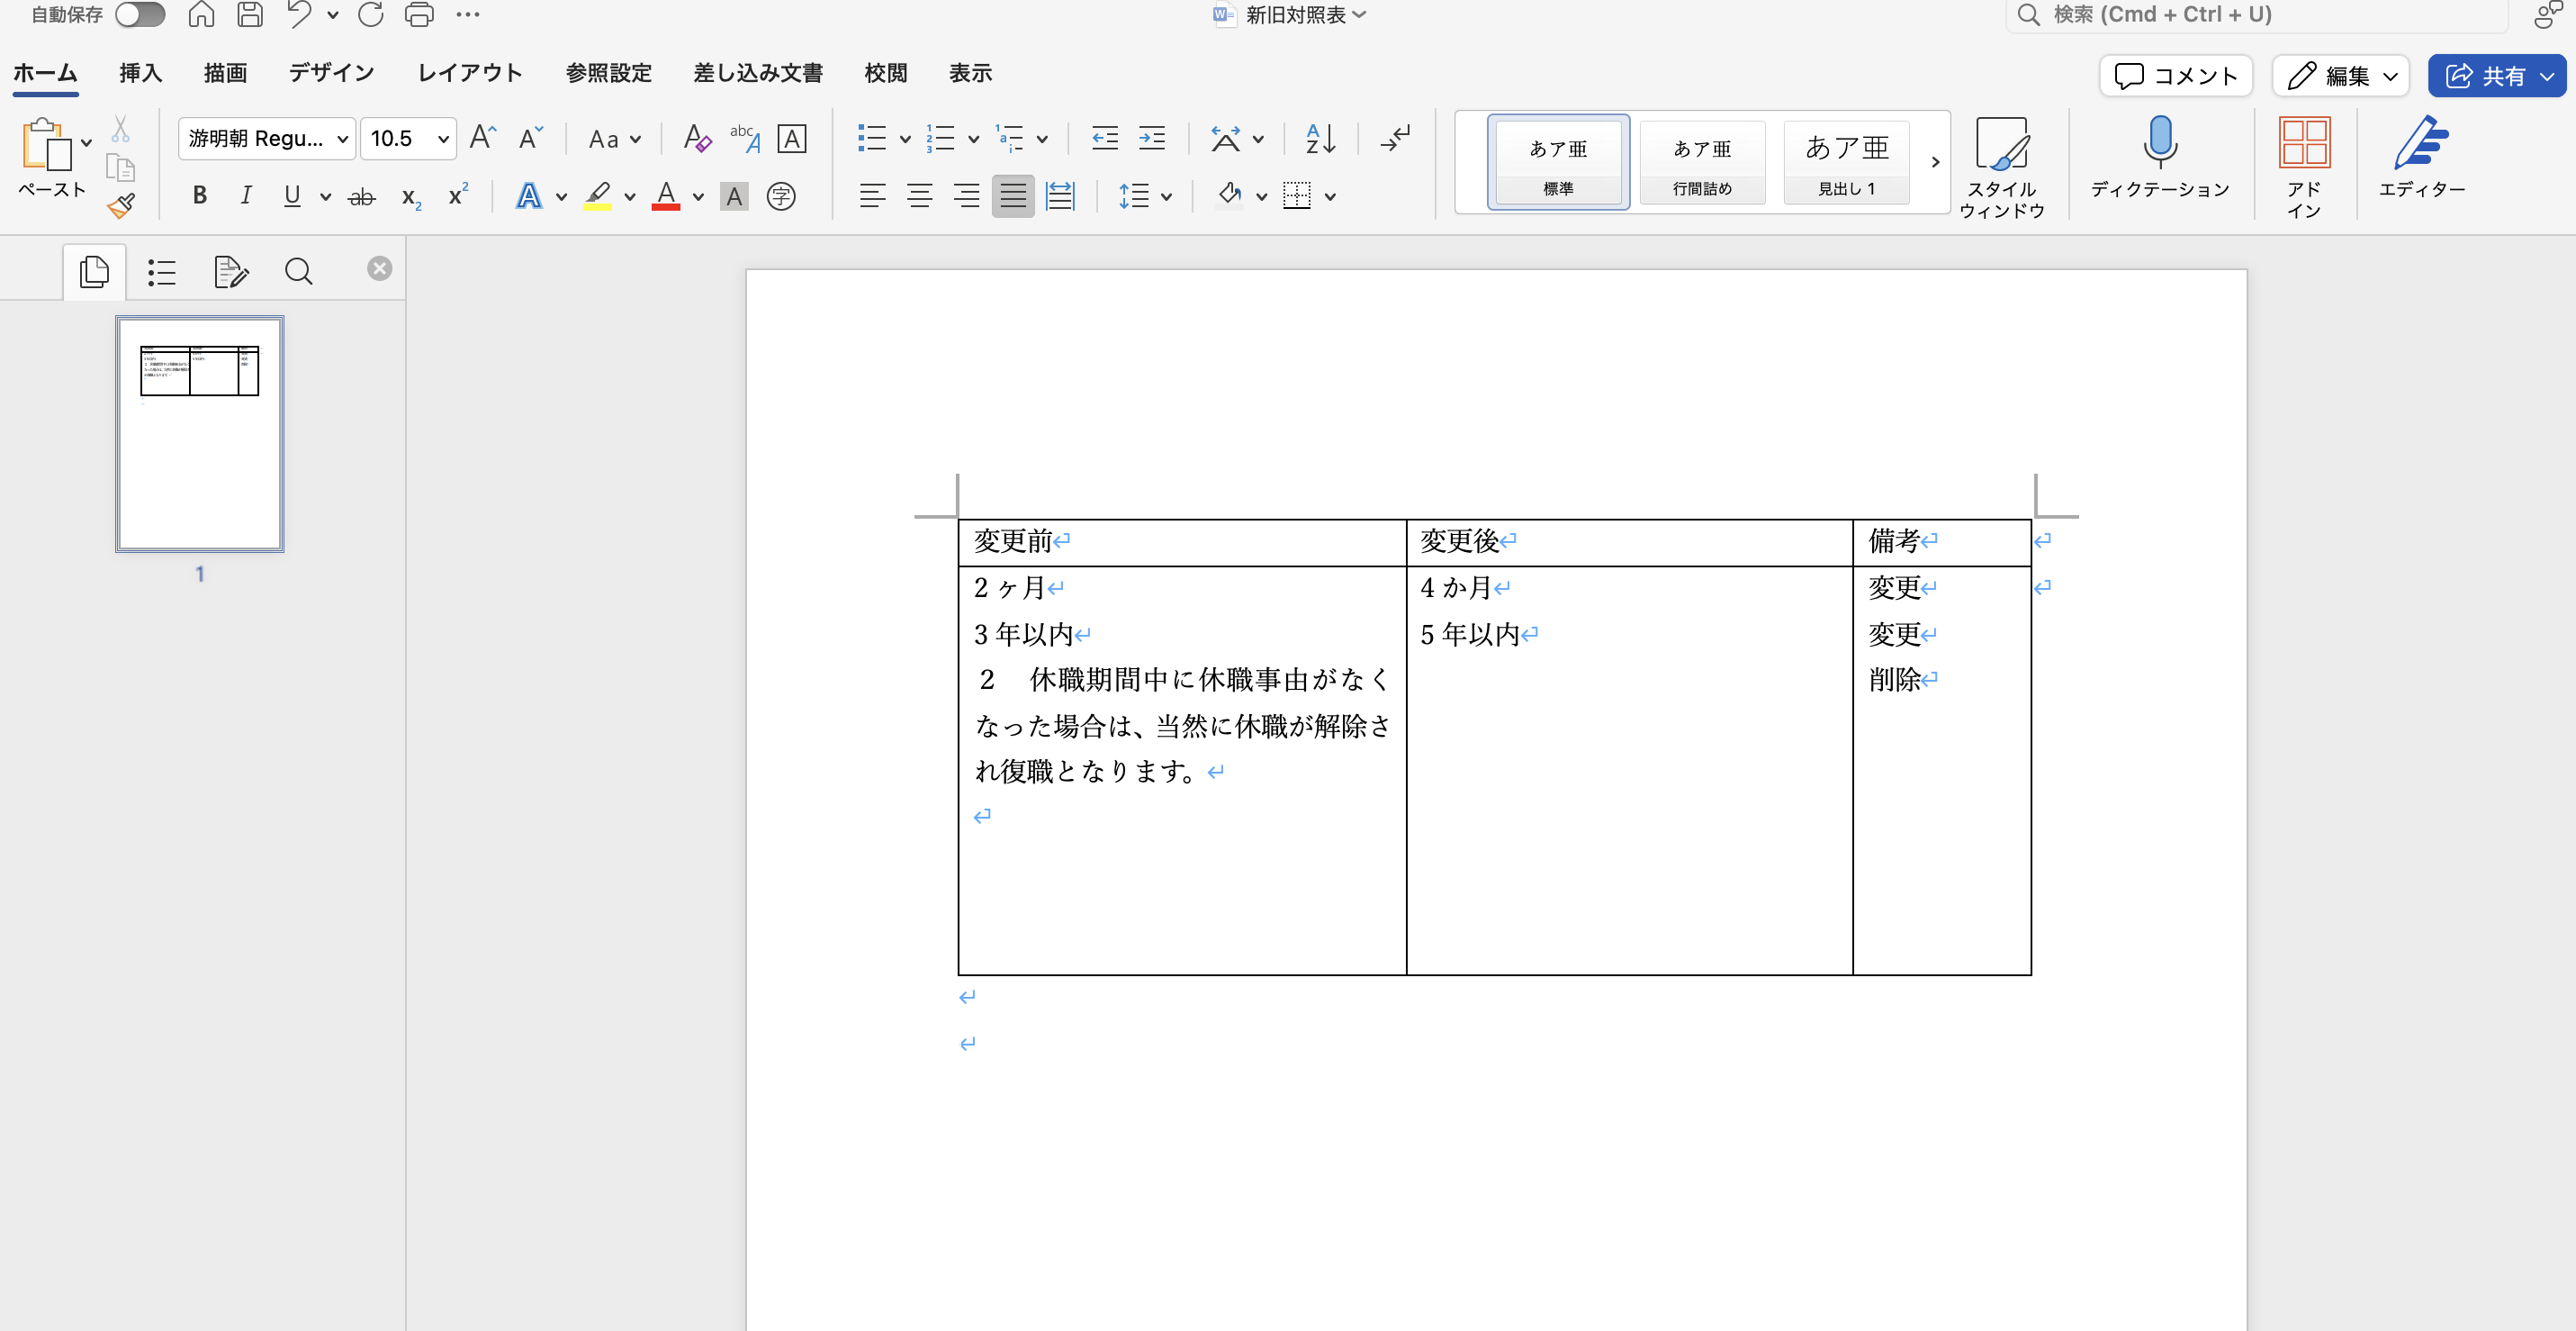Switch to the Insert (挿入) tab
The image size is (2576, 1331).
(x=140, y=73)
